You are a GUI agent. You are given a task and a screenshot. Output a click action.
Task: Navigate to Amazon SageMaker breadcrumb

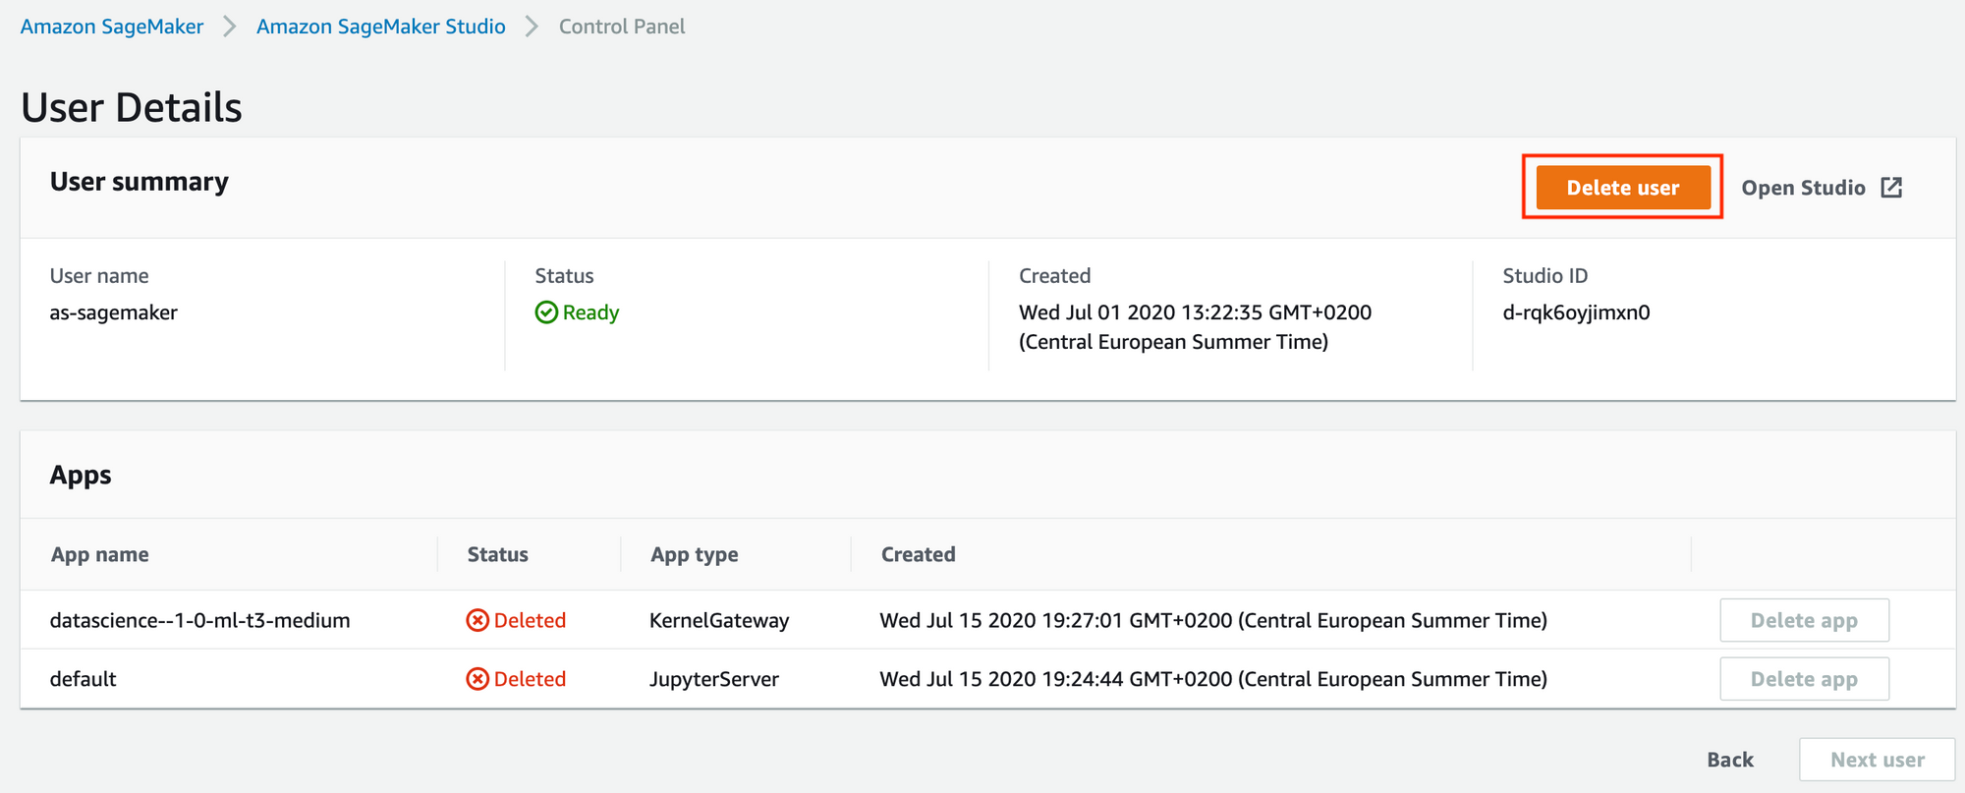(x=112, y=27)
